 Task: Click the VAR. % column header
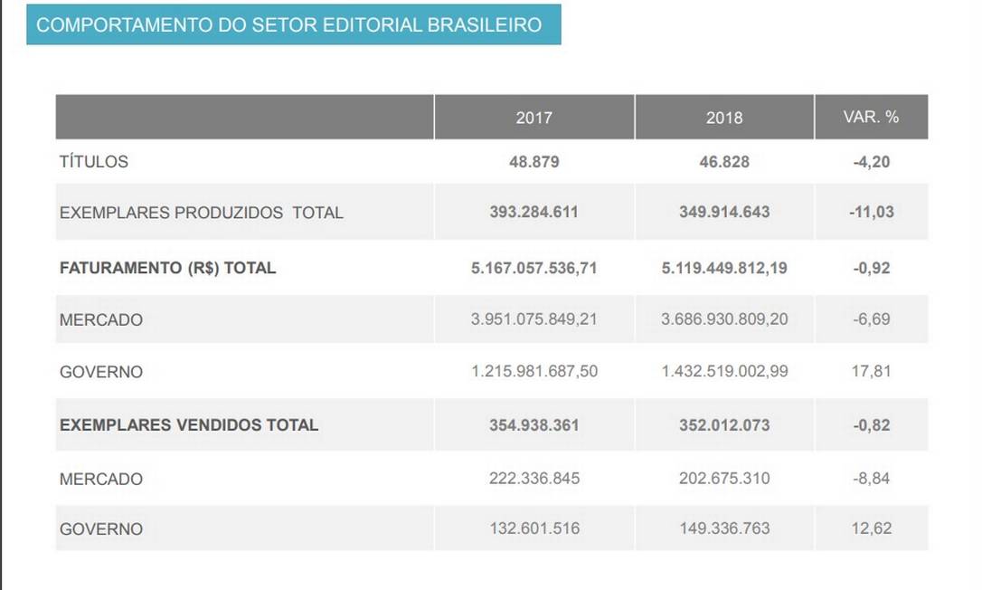pyautogui.click(x=871, y=117)
